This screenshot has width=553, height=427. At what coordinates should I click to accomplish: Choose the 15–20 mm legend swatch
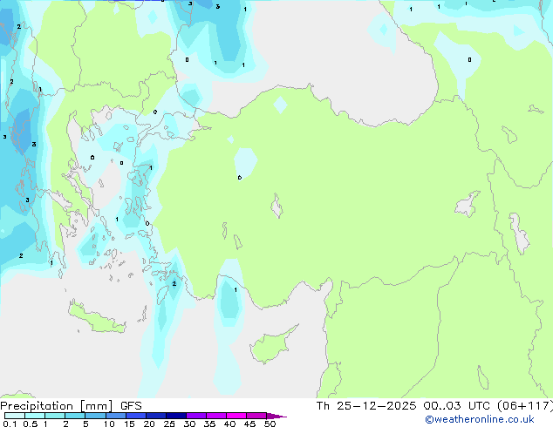[x=136, y=416]
